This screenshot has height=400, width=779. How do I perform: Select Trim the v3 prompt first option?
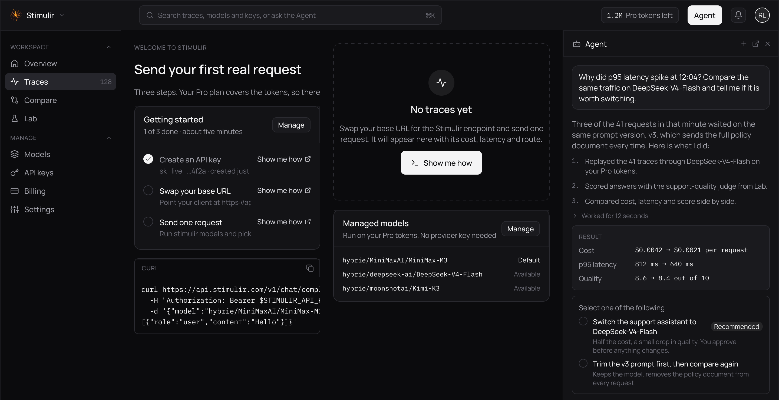[x=583, y=363]
